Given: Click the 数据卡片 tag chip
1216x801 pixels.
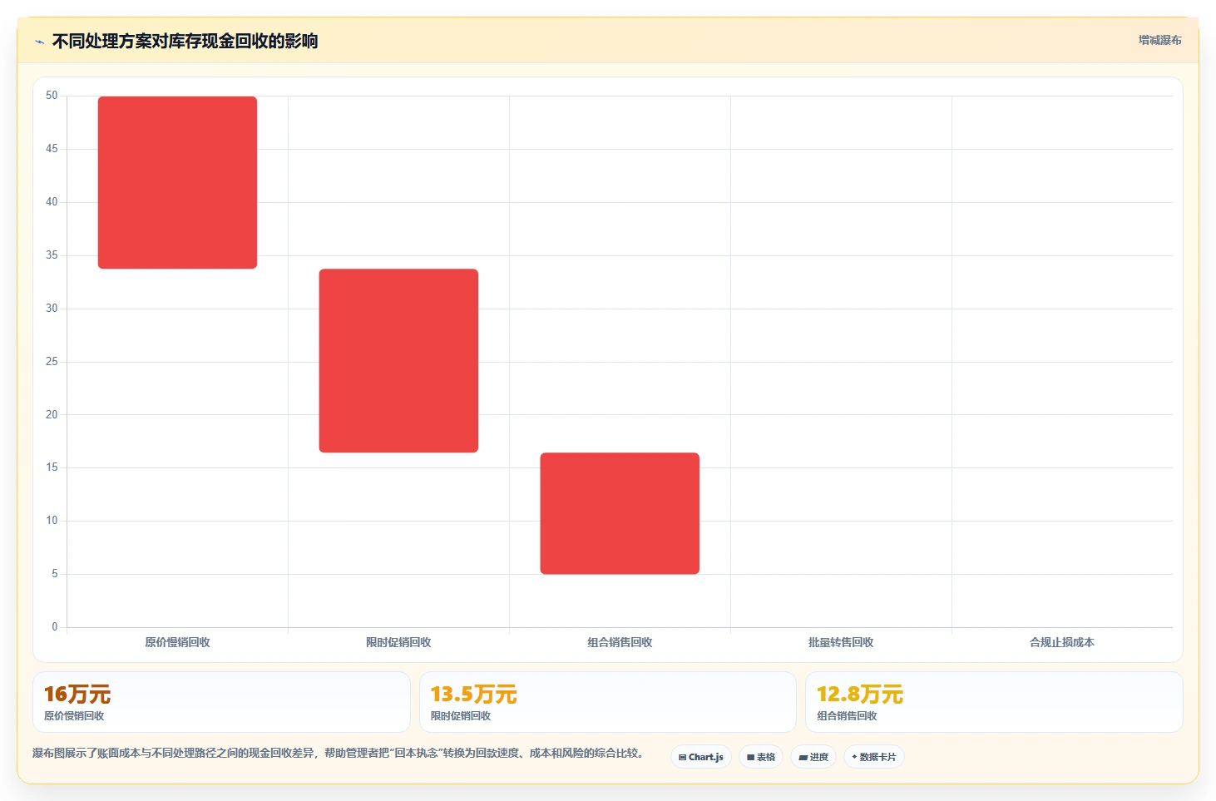Looking at the screenshot, I should (874, 757).
